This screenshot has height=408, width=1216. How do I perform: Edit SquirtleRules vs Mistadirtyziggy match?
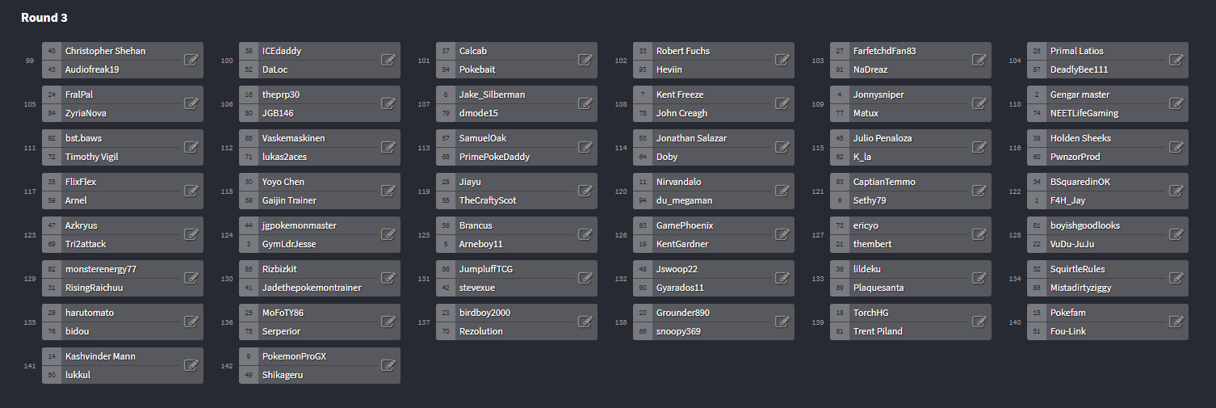point(1176,278)
